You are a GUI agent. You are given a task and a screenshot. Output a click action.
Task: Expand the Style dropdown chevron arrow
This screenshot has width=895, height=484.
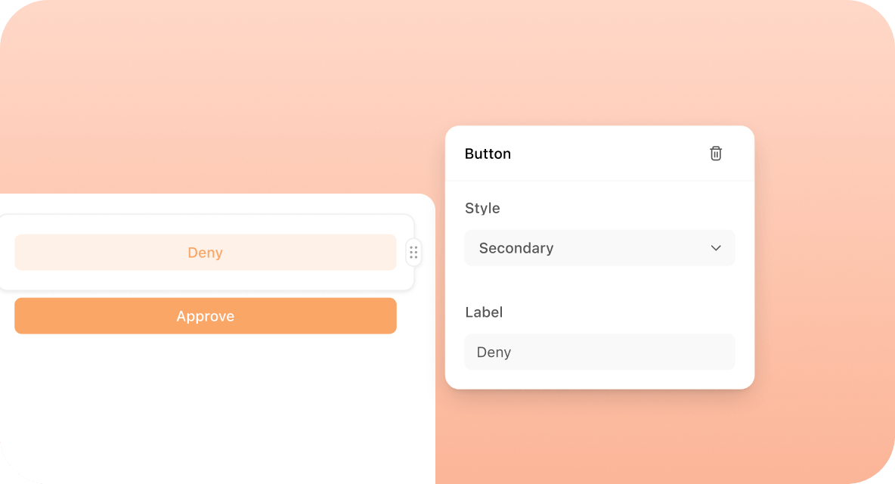(x=716, y=248)
